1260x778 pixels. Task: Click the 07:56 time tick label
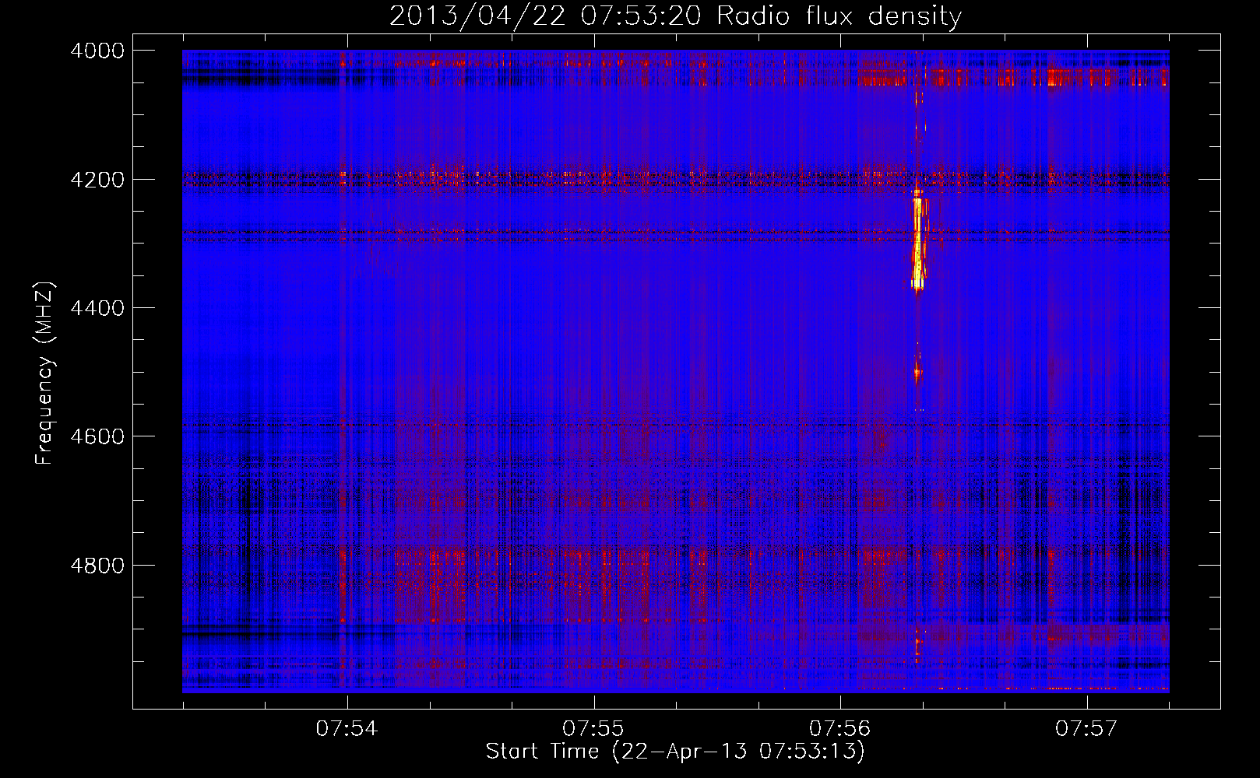[x=839, y=728]
